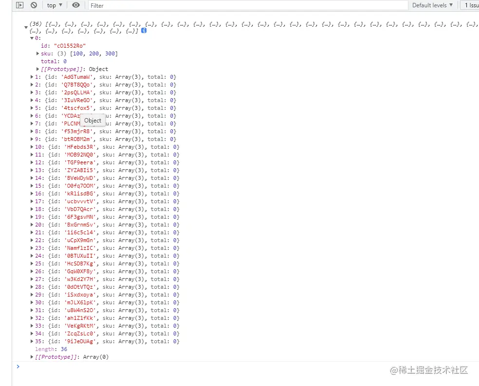Expand item 21 with id '1i6c5cl4'
Viewport: 479px width, 386px height.
tap(32, 232)
